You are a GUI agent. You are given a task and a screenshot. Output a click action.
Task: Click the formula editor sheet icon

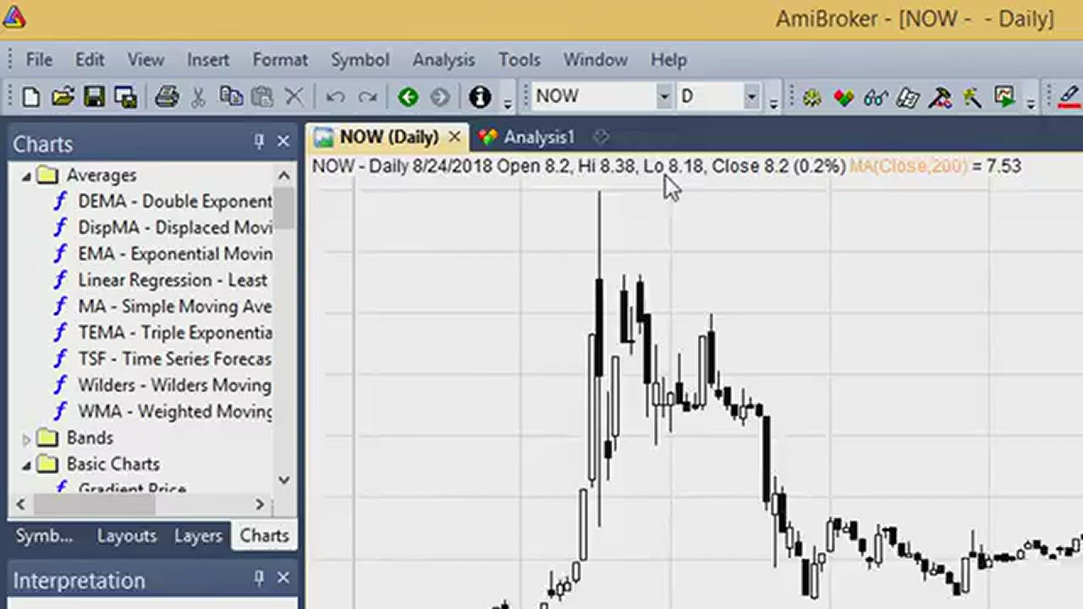(908, 97)
